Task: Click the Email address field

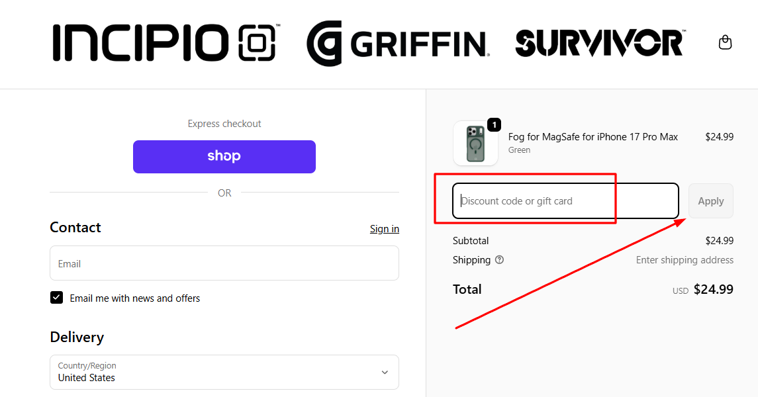Action: click(x=224, y=263)
